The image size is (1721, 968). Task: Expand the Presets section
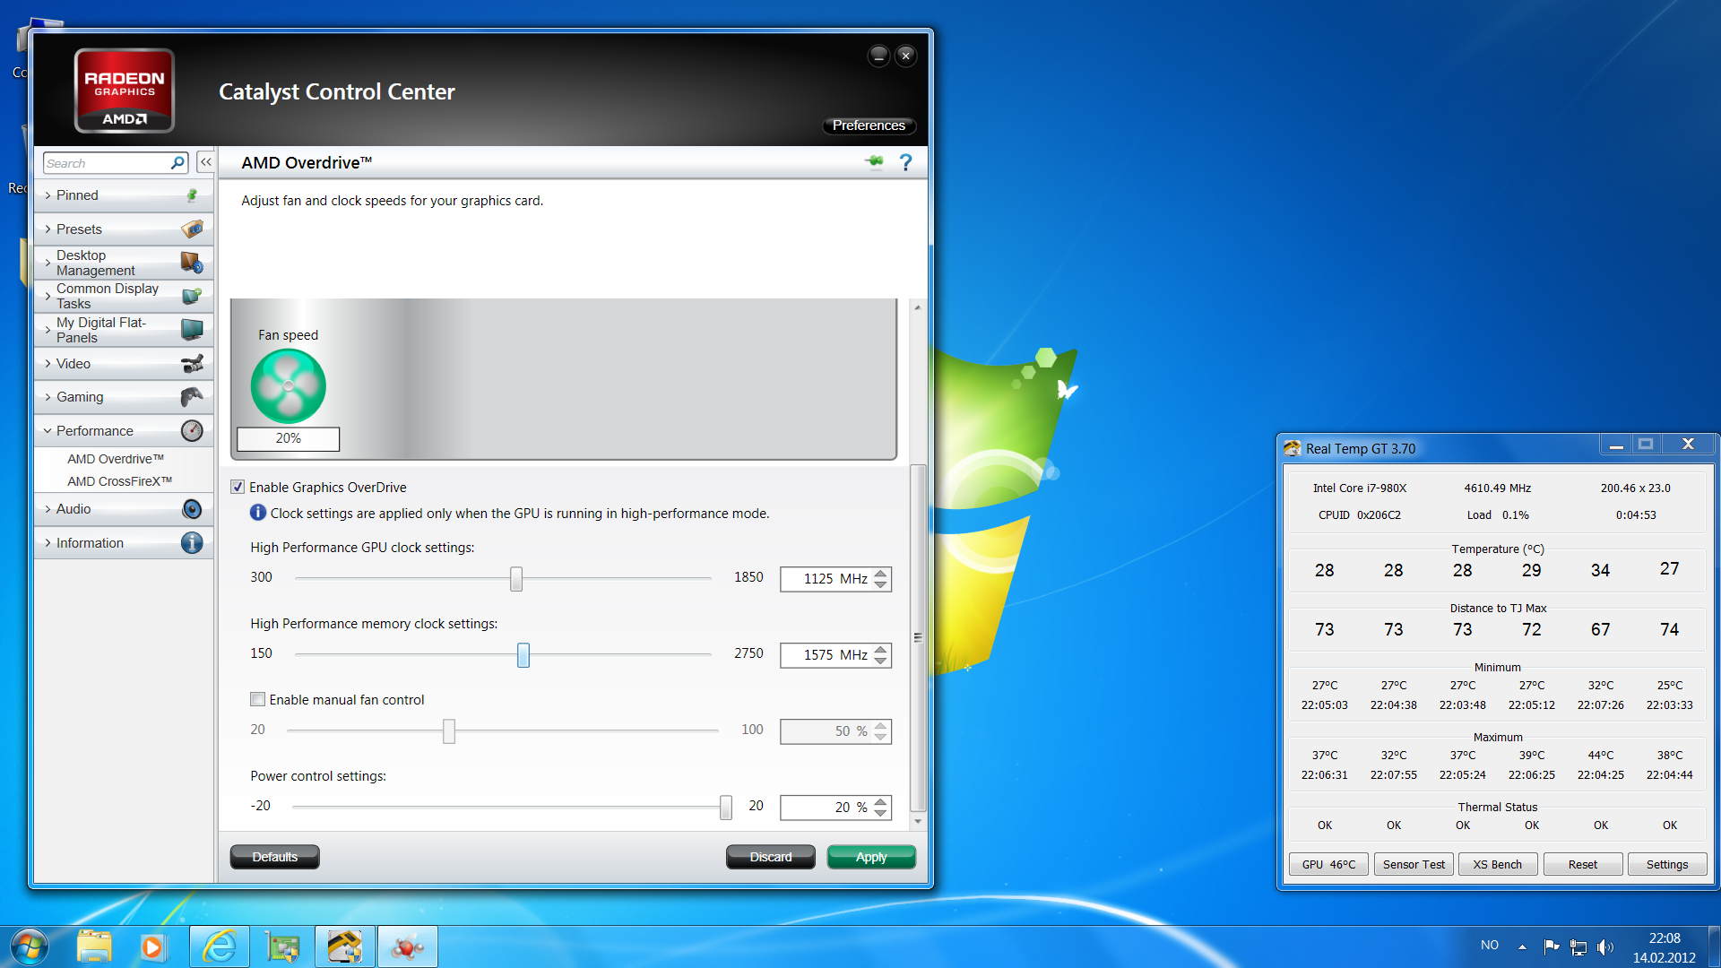124,229
